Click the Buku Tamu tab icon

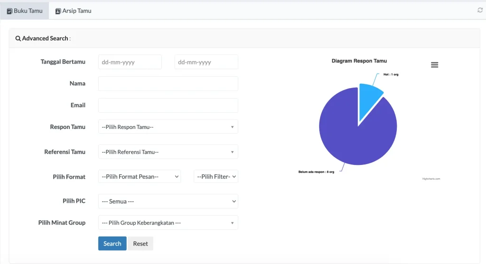(9, 11)
